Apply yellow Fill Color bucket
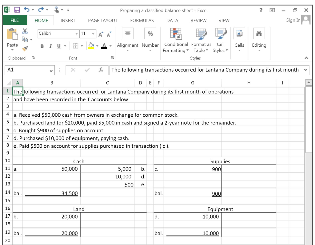This screenshot has height=245, width=315. 91,46
